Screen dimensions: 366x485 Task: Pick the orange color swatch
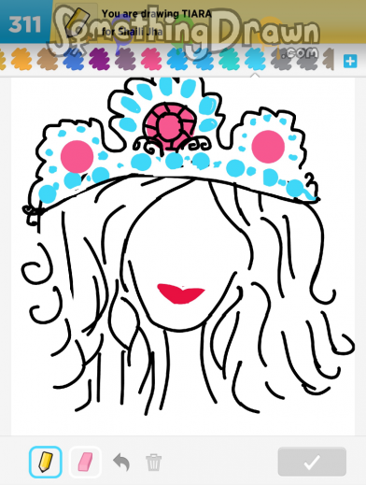[21, 59]
